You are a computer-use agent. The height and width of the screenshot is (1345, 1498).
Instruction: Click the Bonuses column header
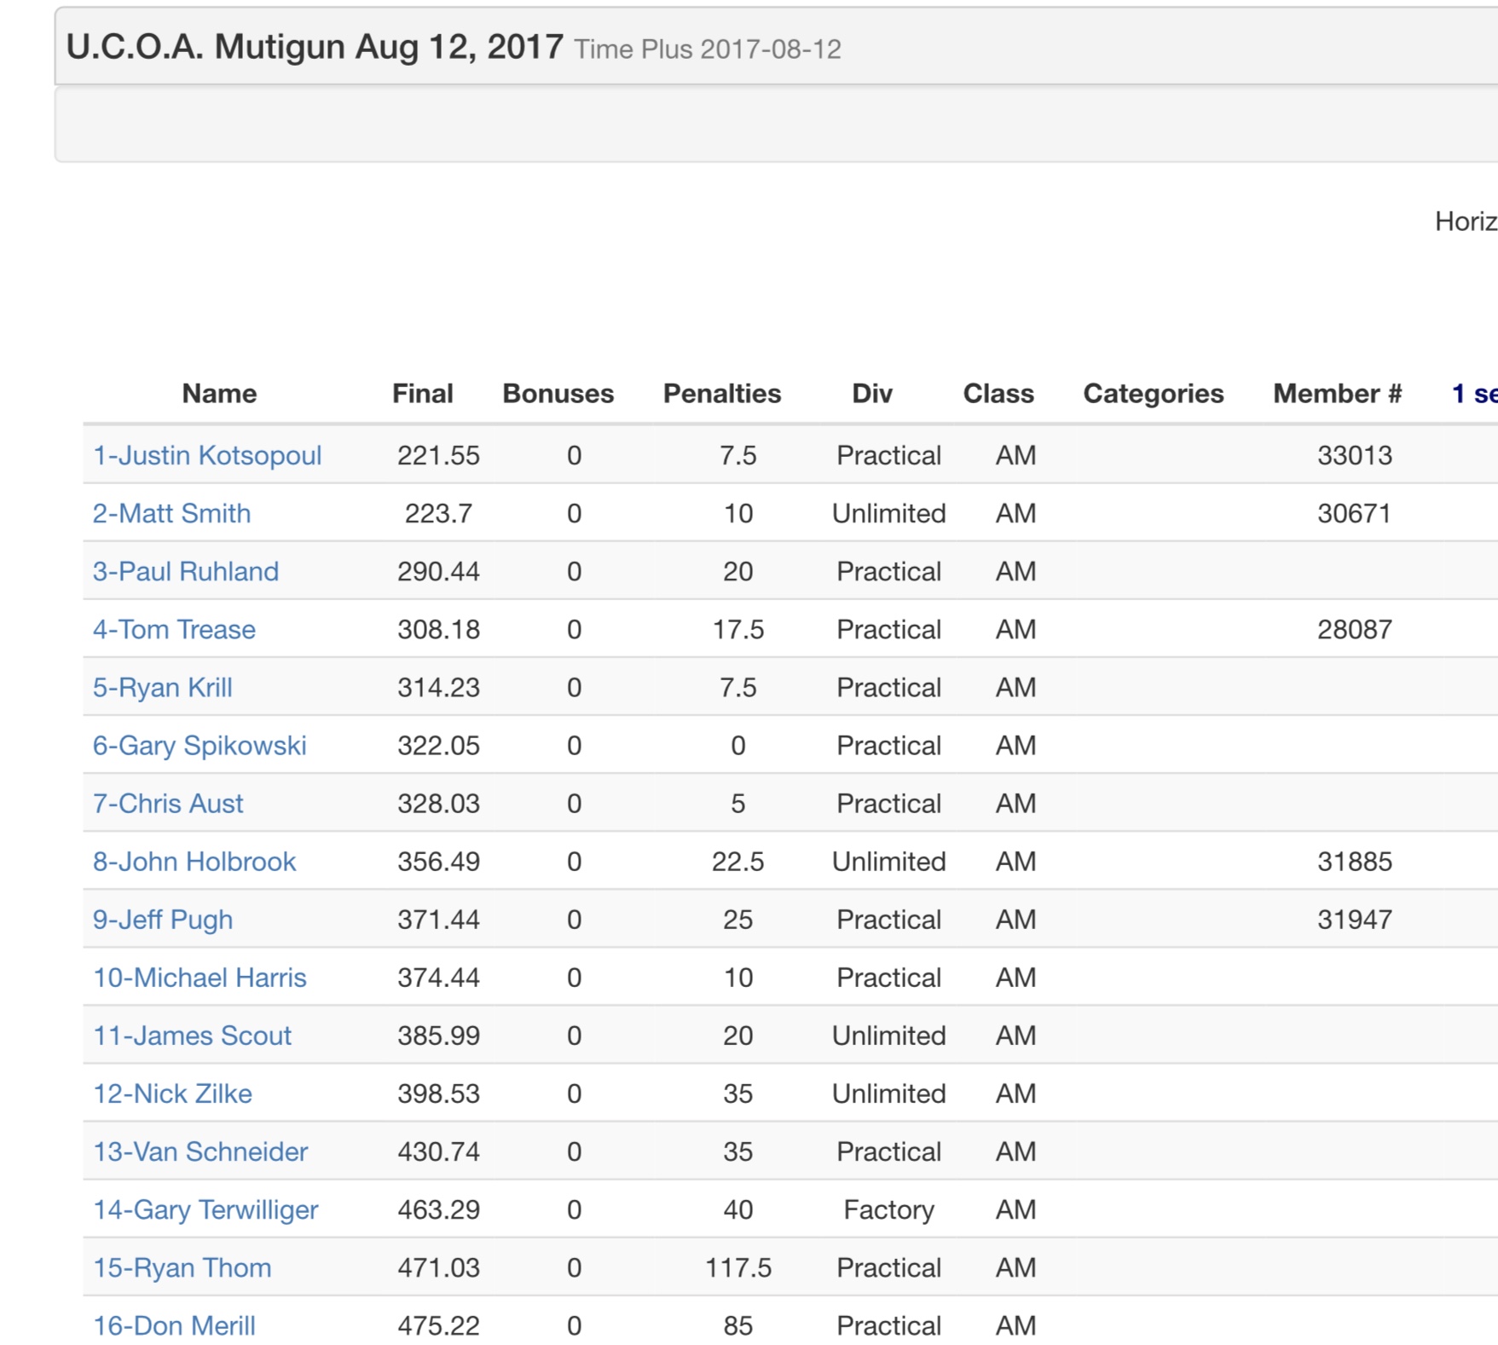(x=558, y=393)
